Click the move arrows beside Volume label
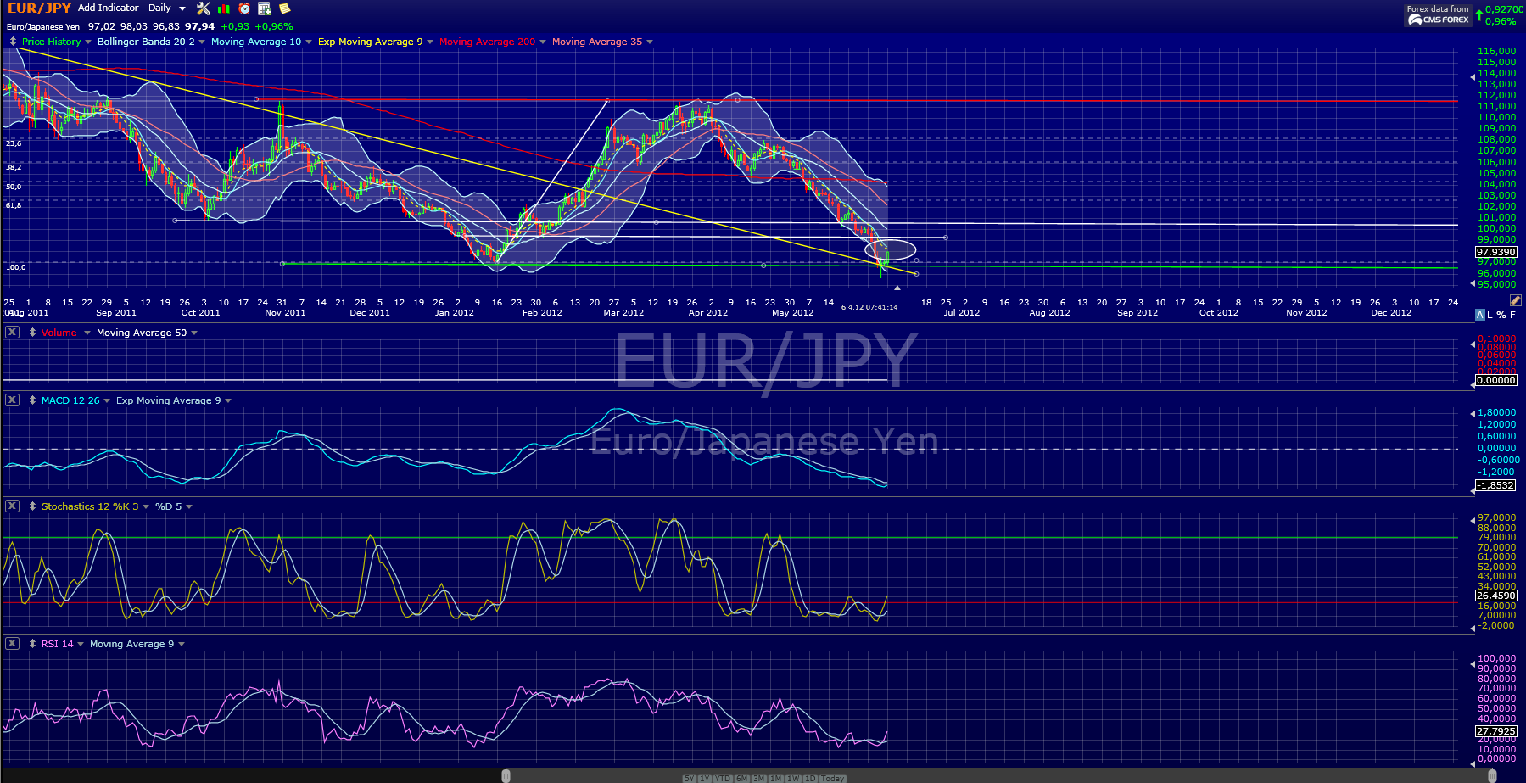Viewport: 1526px width, 783px height. pos(32,333)
